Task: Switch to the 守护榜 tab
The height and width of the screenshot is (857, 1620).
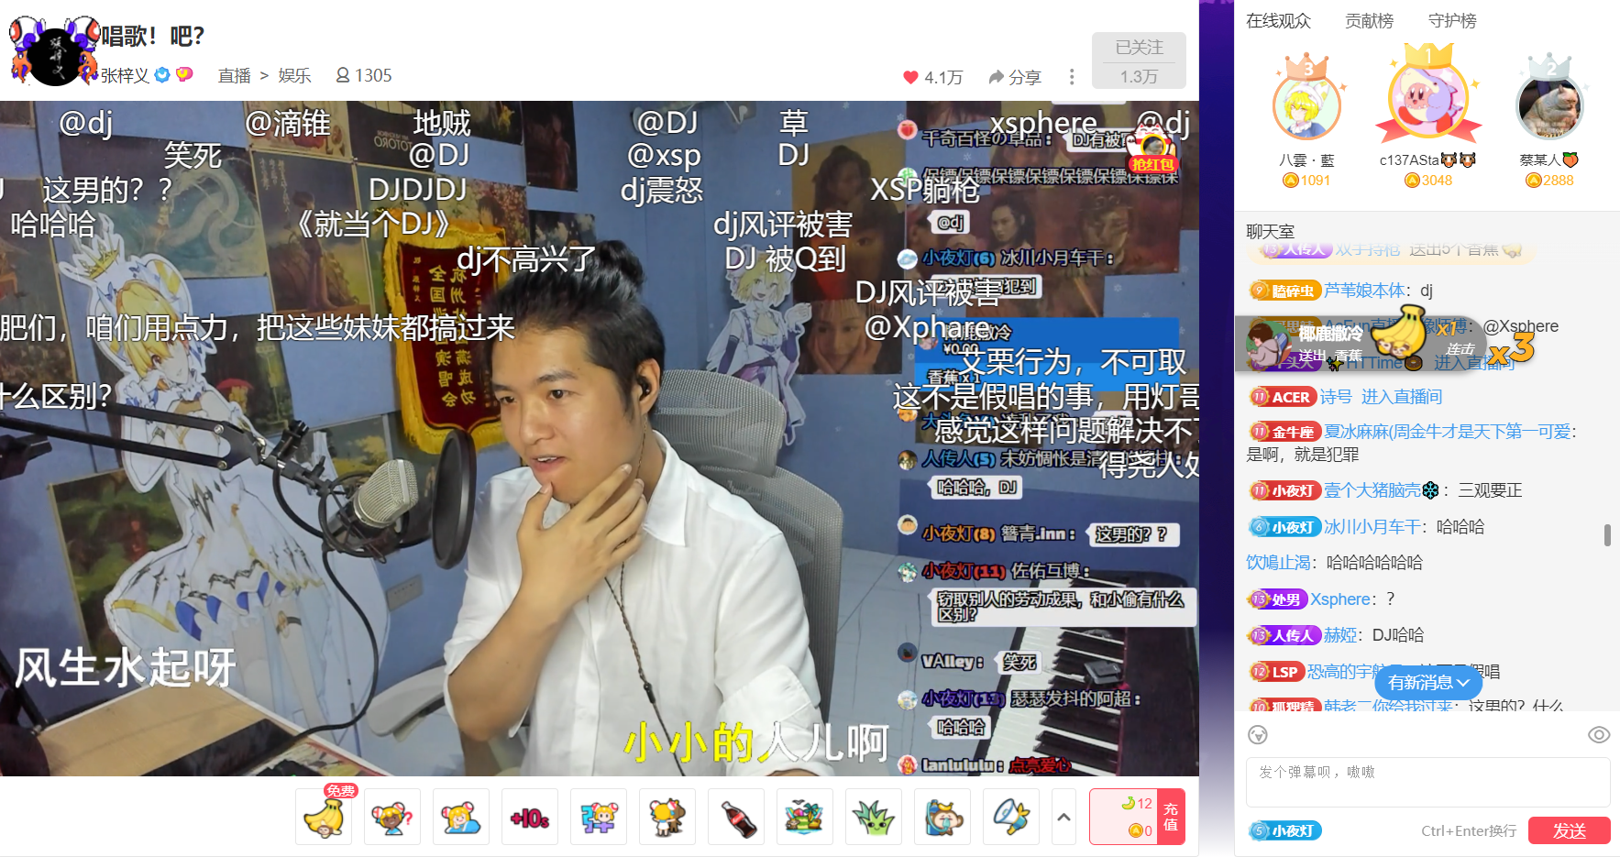Action: point(1452,20)
